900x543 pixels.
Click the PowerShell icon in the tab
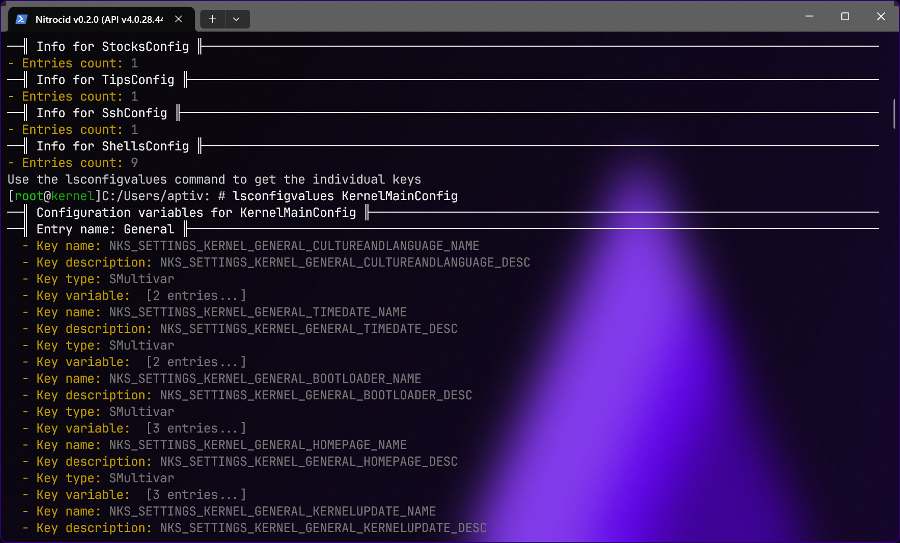point(21,19)
